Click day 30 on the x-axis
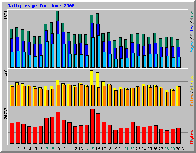196x153 pixels. (x=178, y=149)
